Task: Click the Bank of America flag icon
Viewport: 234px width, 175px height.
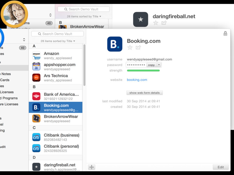Action: 36,96
